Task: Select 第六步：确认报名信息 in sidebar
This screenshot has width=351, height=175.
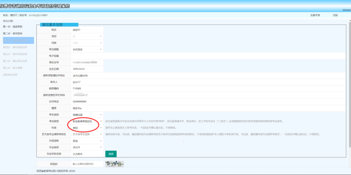Action: [x=15, y=61]
